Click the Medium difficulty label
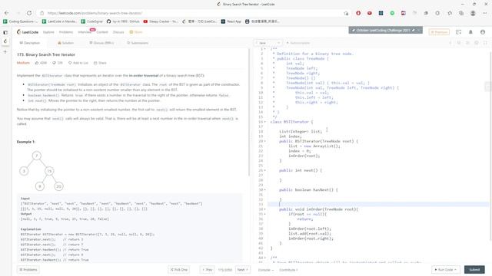Viewport: 492px width, 276px height. (23, 63)
